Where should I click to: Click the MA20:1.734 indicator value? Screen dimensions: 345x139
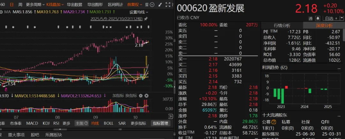pos(74,12)
